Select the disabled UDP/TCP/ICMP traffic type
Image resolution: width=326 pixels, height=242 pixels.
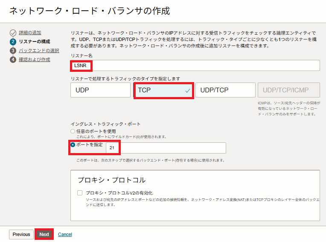click(289, 90)
